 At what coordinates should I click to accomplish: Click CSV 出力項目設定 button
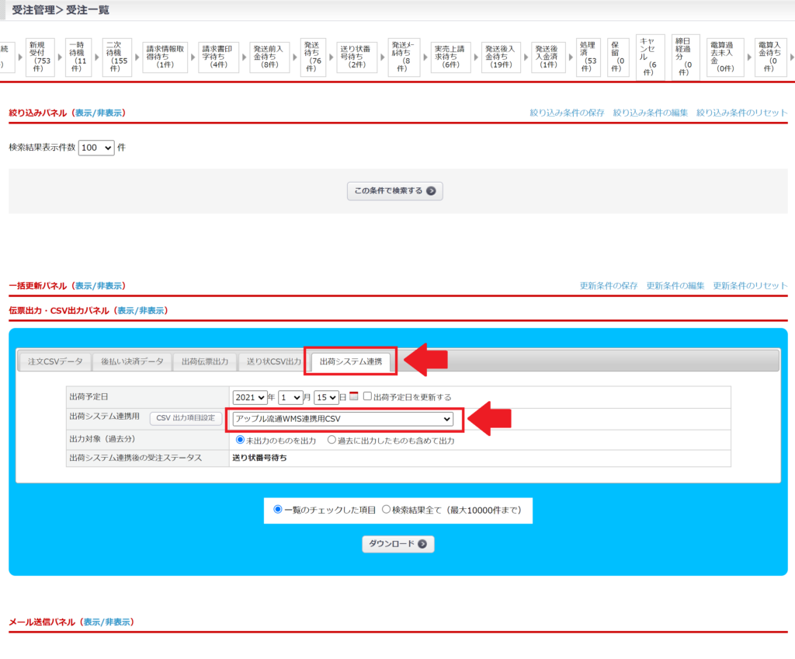pos(186,418)
